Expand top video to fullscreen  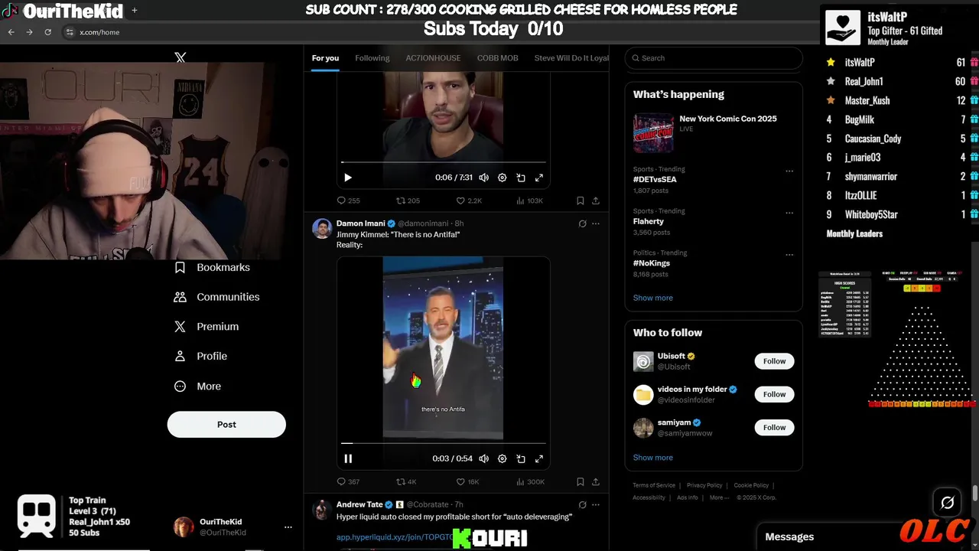[x=539, y=178]
